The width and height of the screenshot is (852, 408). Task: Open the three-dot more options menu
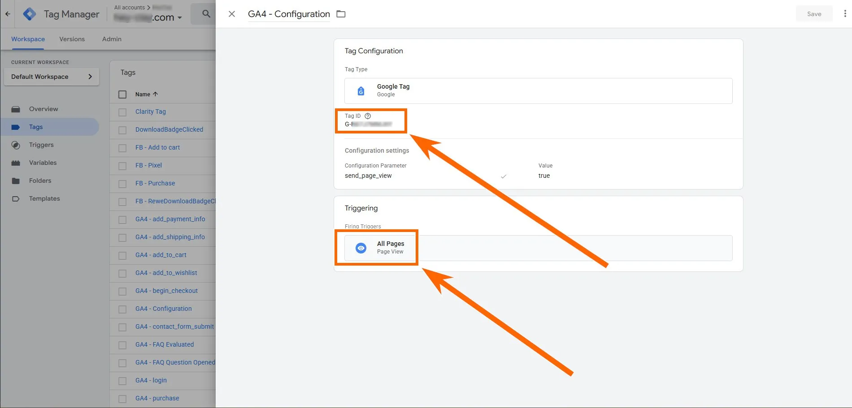point(845,14)
